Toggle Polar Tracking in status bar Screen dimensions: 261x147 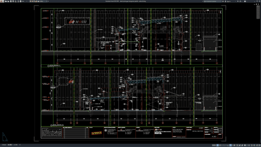point(220,145)
